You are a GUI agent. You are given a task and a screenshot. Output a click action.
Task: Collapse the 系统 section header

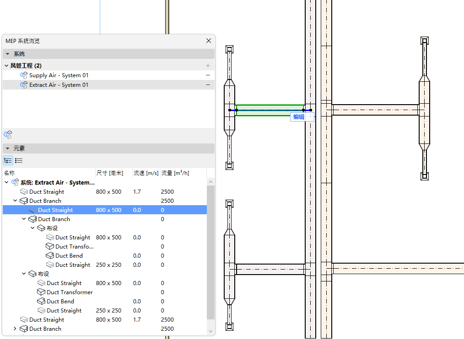click(x=7, y=54)
